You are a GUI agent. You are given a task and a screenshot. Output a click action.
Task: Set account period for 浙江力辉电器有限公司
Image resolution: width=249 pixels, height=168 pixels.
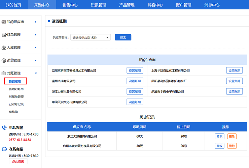point(135,91)
